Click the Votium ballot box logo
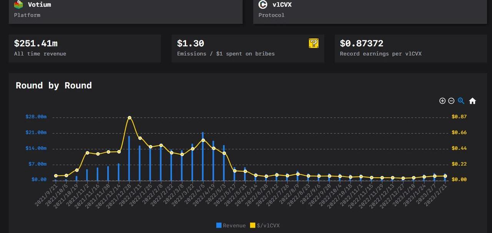492x233 pixels. coord(18,5)
